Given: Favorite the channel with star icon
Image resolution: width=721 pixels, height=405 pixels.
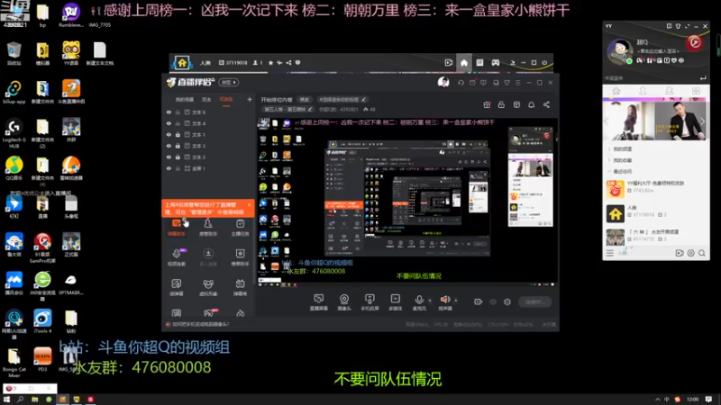Looking at the screenshot, I should tap(270, 62).
